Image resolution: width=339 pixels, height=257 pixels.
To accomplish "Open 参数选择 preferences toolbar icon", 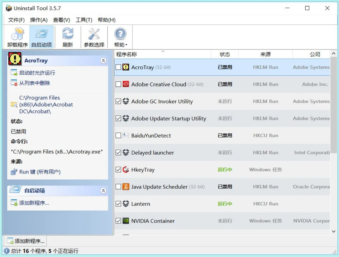I will tap(94, 37).
